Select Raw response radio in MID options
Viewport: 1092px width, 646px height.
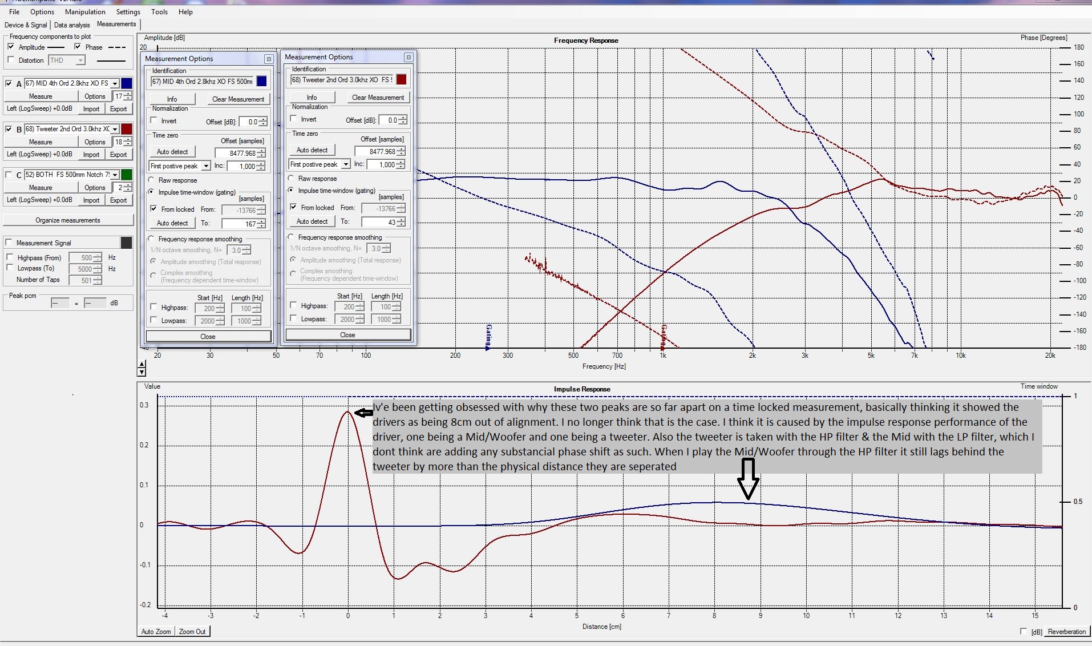152,180
